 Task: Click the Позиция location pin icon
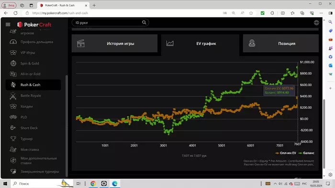[x=252, y=43]
